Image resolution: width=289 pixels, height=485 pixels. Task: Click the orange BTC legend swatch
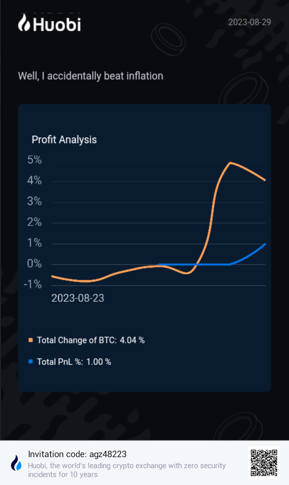click(31, 340)
